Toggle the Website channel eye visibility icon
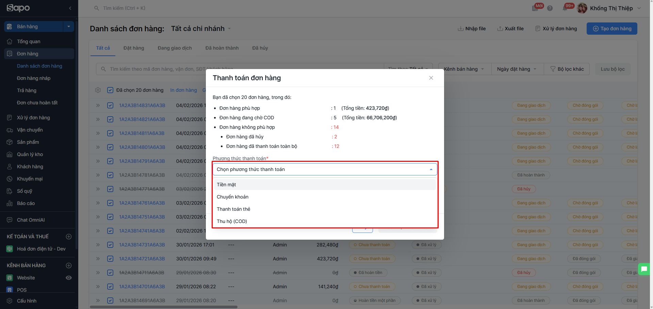The image size is (653, 309). point(69,278)
